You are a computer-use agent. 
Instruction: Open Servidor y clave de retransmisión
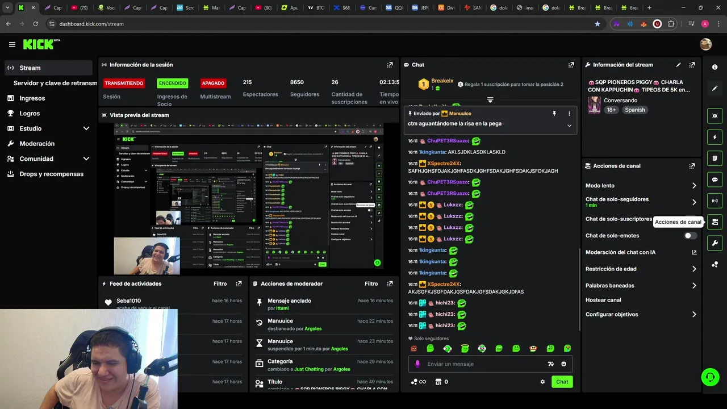pos(55,83)
